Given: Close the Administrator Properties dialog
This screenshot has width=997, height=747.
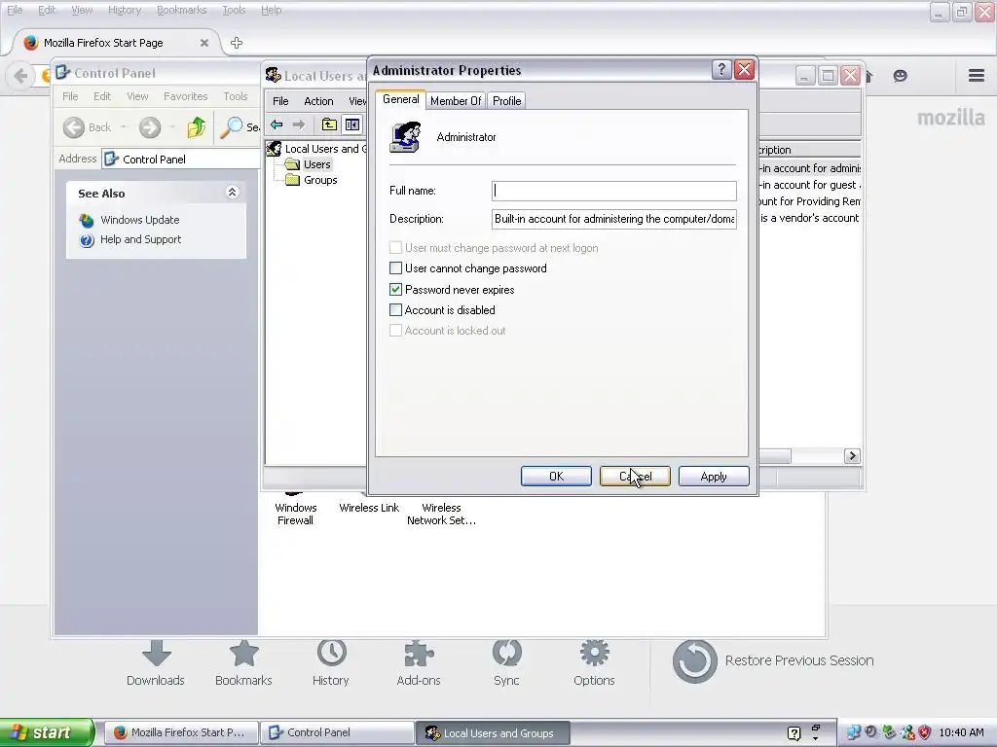Looking at the screenshot, I should 744,70.
